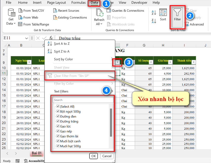This screenshot has width=211, height=163.
Task: Open the Formulas ribbon tab
Action: pyautogui.click(x=79, y=3)
